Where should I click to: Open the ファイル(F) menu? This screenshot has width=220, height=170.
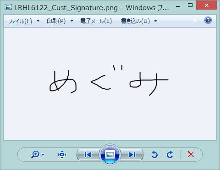tap(20, 21)
